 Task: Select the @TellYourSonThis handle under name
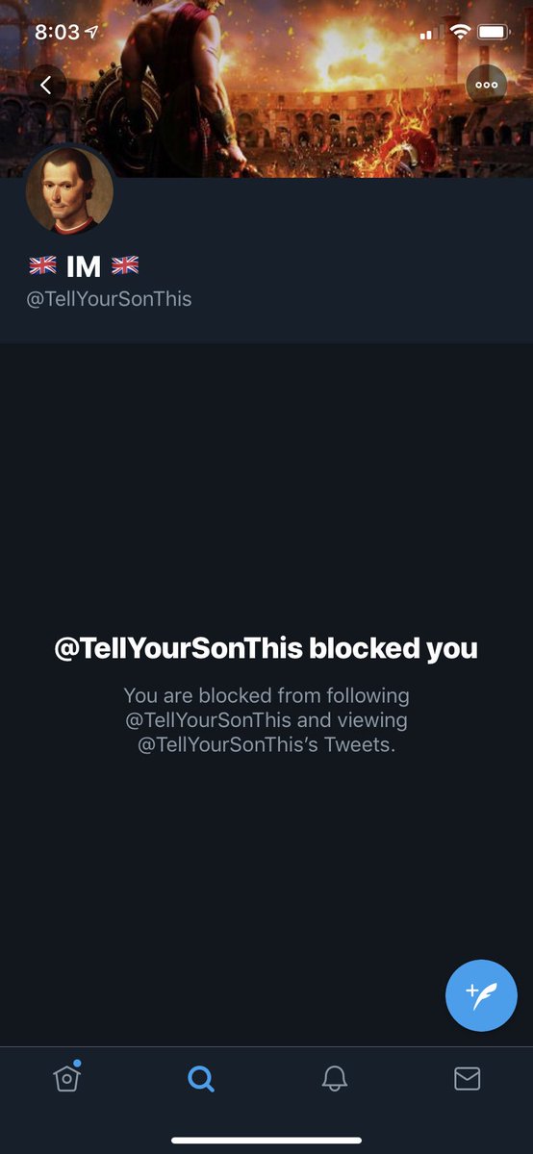tap(109, 299)
